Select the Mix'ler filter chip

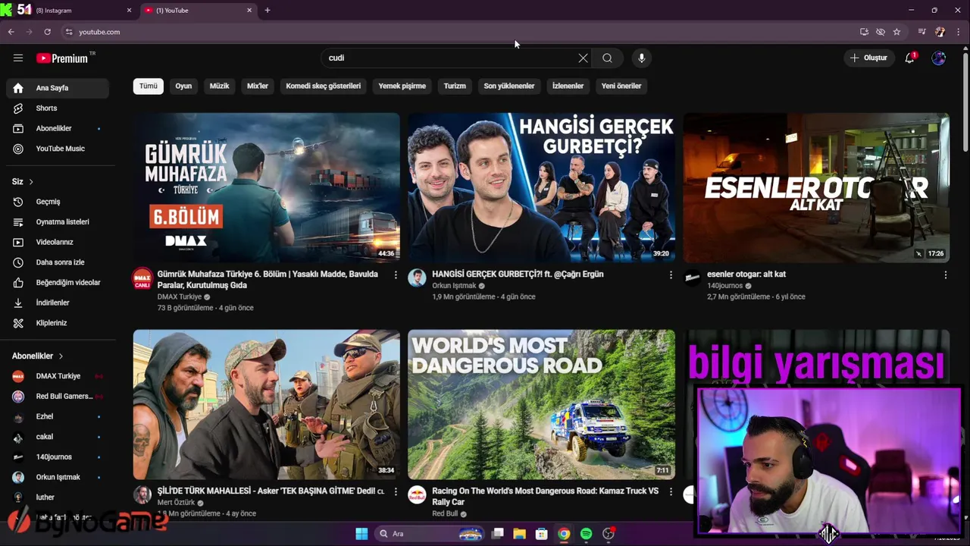[x=258, y=86]
